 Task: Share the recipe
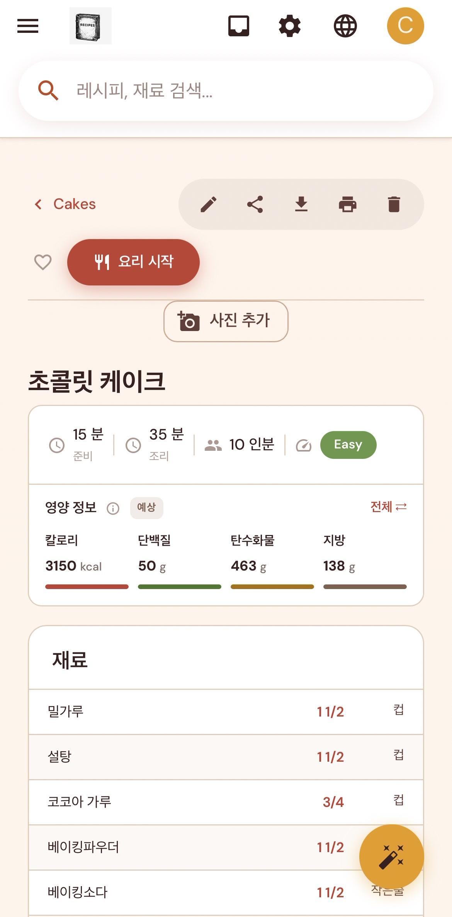tap(255, 204)
